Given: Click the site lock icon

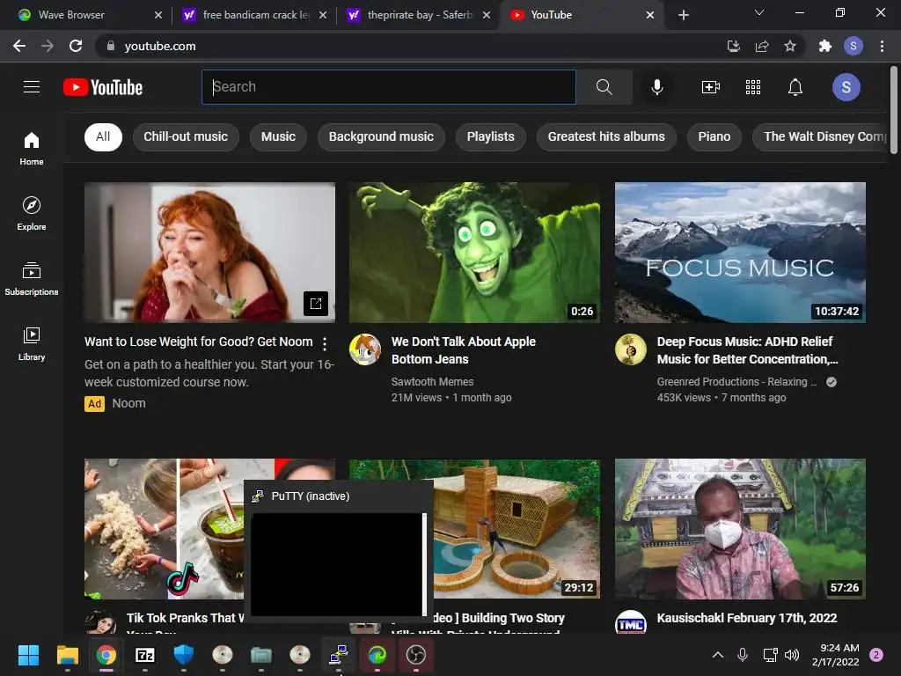Looking at the screenshot, I should point(111,46).
